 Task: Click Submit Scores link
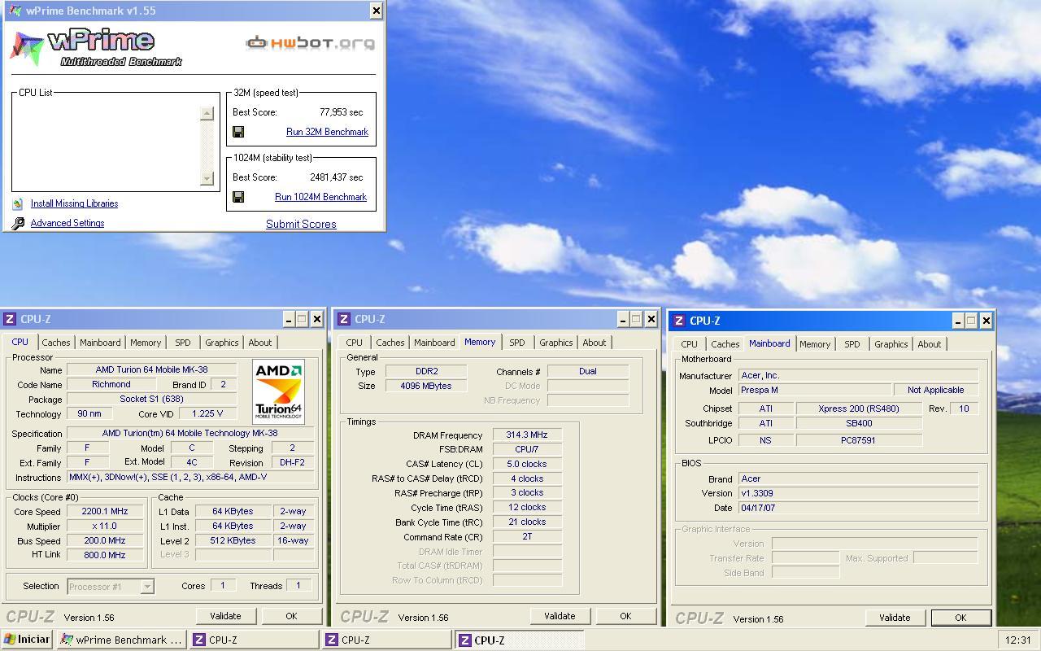click(x=301, y=224)
